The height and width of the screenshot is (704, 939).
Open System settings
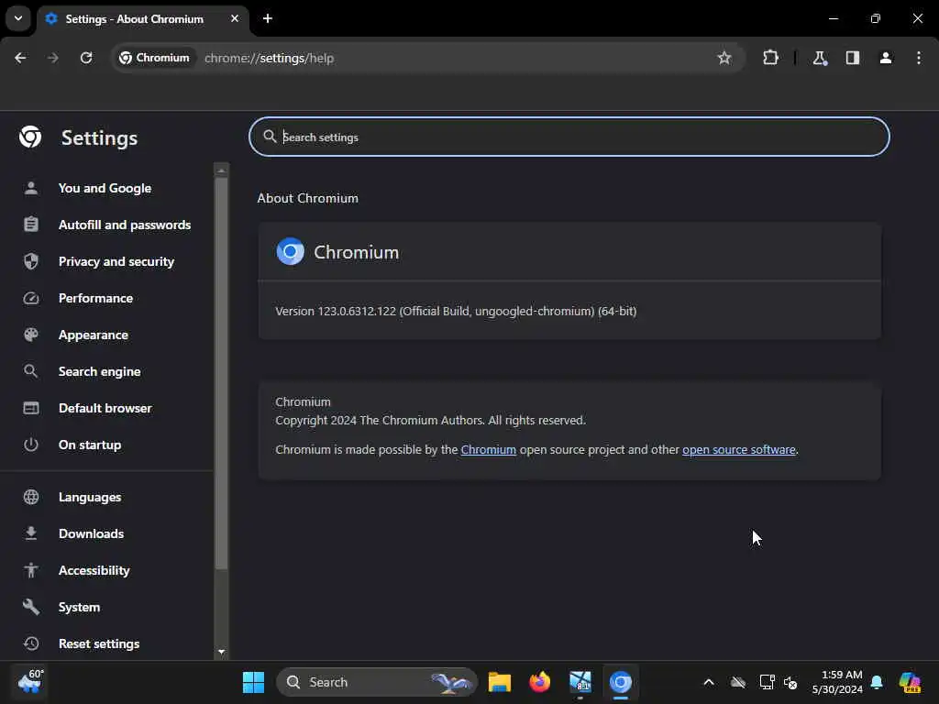pos(79,607)
